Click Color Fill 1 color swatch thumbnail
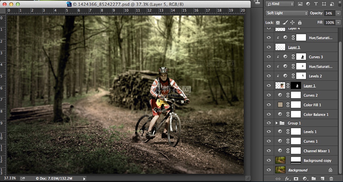The image size is (343, 182). pyautogui.click(x=280, y=104)
